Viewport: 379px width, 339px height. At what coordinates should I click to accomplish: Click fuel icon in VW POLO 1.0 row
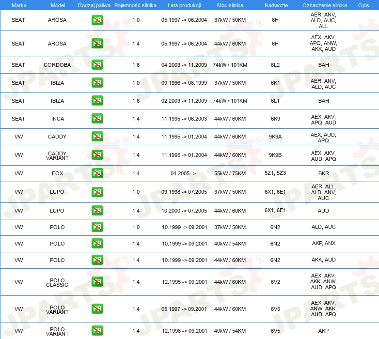click(97, 227)
